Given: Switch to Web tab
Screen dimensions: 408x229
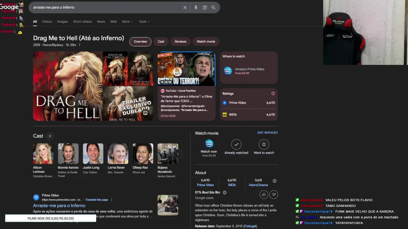Looking at the screenshot, I should coord(113,22).
